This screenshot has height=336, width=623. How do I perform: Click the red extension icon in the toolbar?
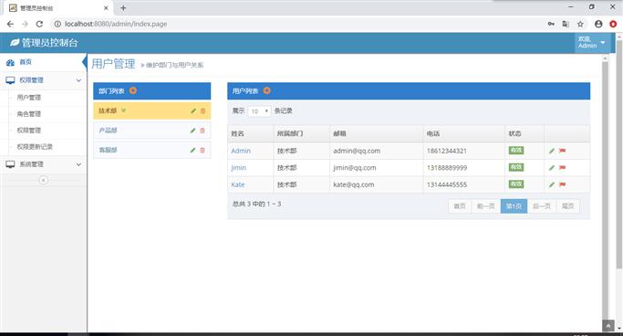point(613,24)
